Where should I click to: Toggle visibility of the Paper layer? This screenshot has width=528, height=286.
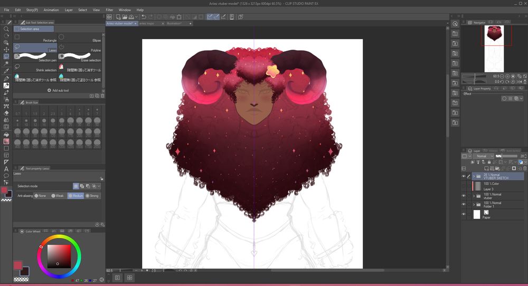[464, 214]
